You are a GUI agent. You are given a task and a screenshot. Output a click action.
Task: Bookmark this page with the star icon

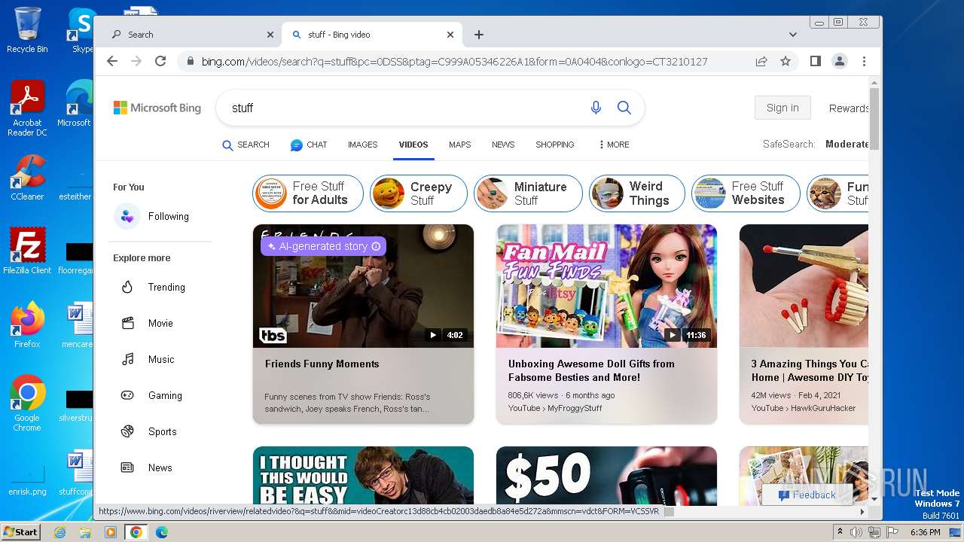(786, 62)
